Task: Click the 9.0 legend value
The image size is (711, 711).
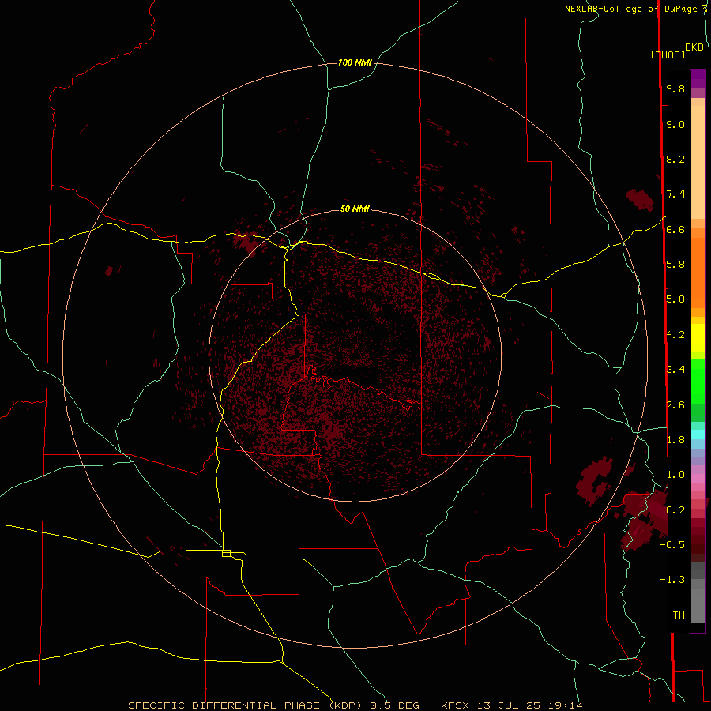Action: (x=675, y=125)
